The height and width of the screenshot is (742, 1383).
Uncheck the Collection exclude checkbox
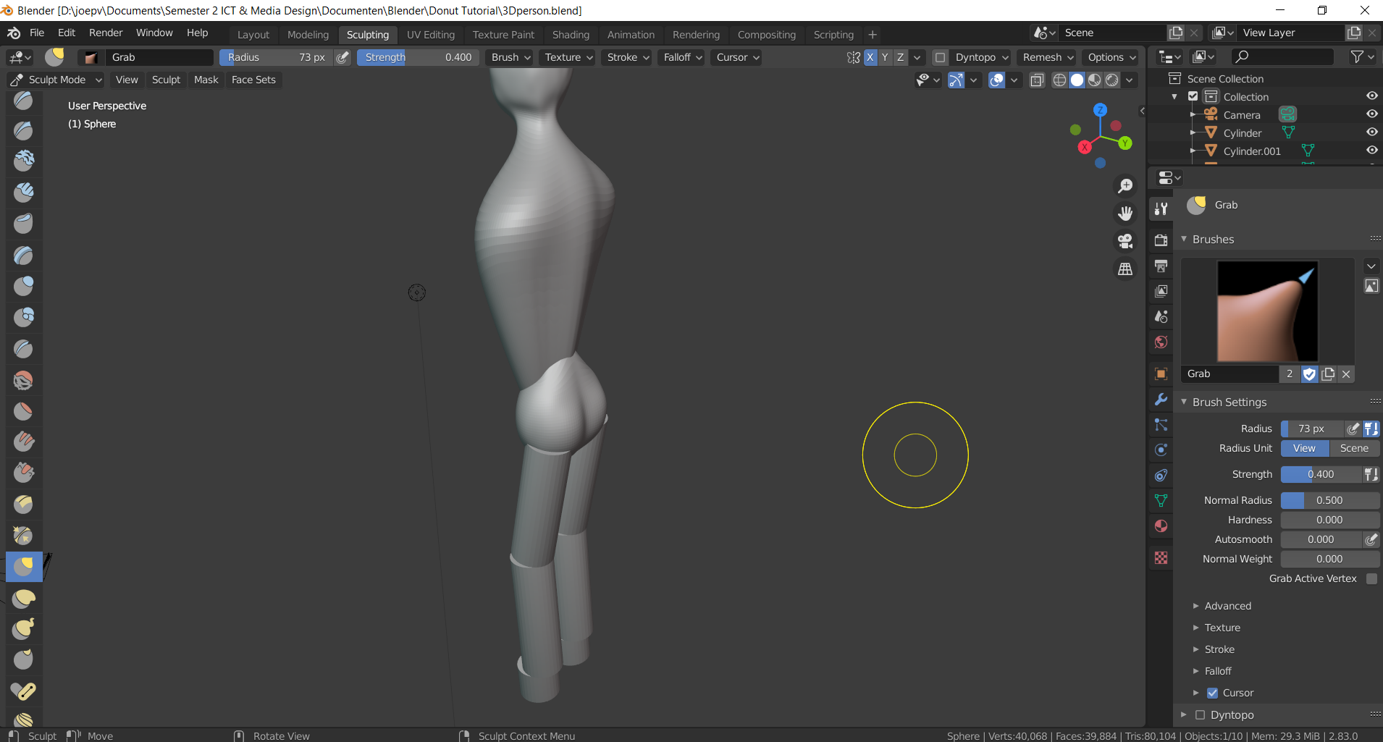point(1193,96)
